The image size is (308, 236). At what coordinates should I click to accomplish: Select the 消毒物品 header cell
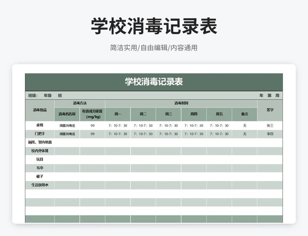point(40,110)
